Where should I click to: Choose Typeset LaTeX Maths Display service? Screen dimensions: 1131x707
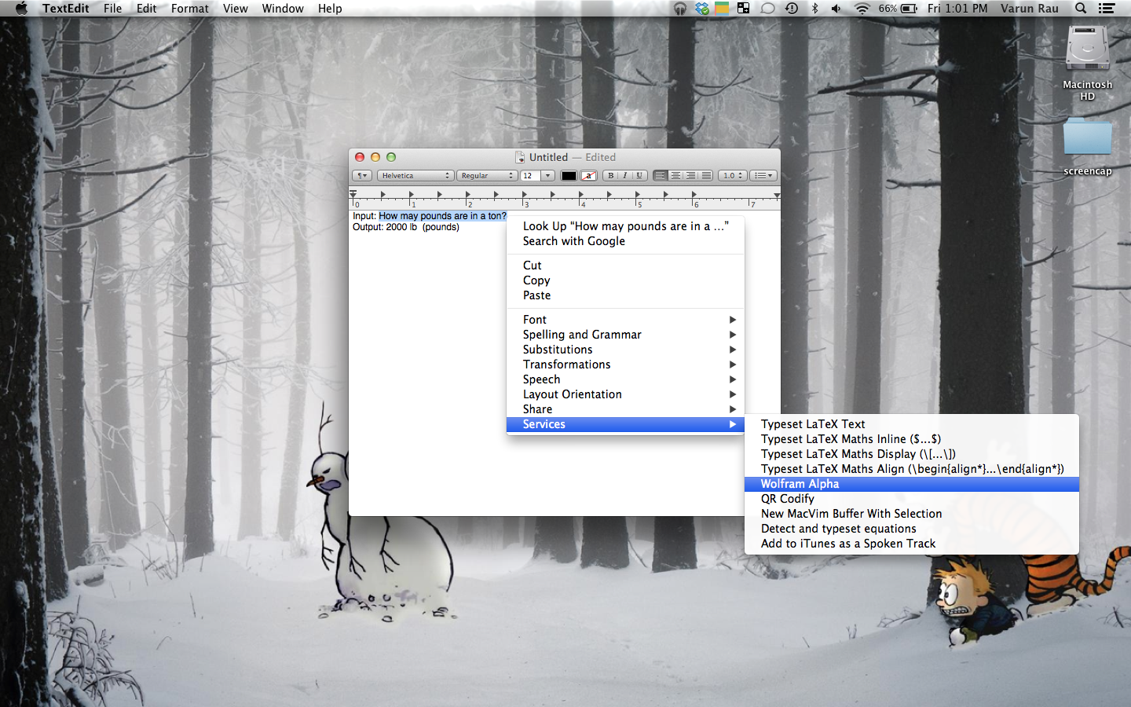click(911, 454)
